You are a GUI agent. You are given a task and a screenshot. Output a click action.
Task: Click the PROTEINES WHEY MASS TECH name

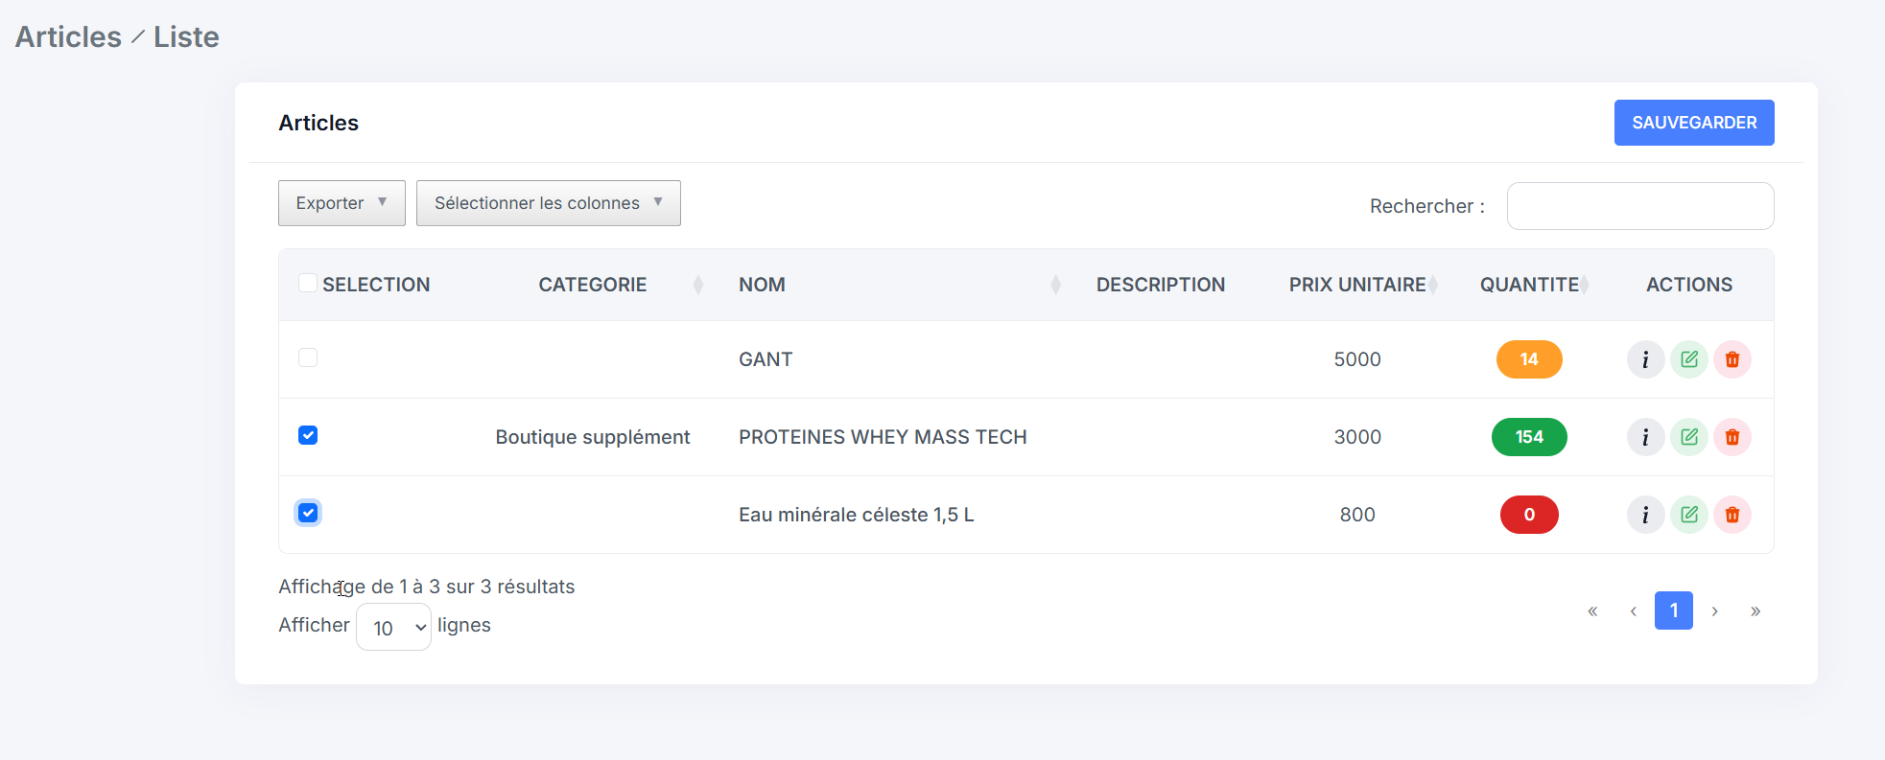pos(883,437)
